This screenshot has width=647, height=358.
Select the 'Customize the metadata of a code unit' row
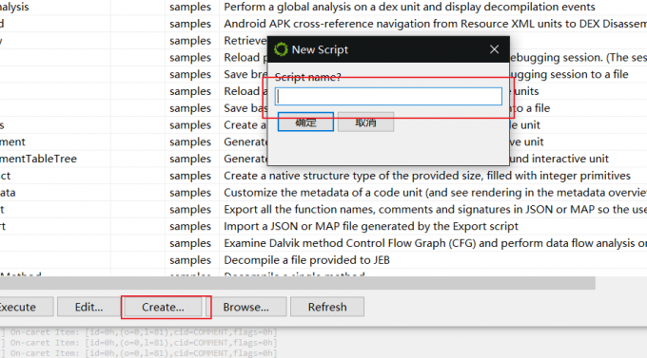(323, 193)
